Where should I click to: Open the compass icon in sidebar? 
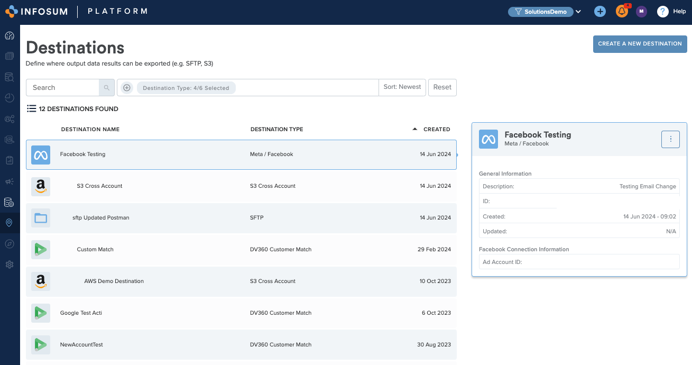pyautogui.click(x=10, y=244)
